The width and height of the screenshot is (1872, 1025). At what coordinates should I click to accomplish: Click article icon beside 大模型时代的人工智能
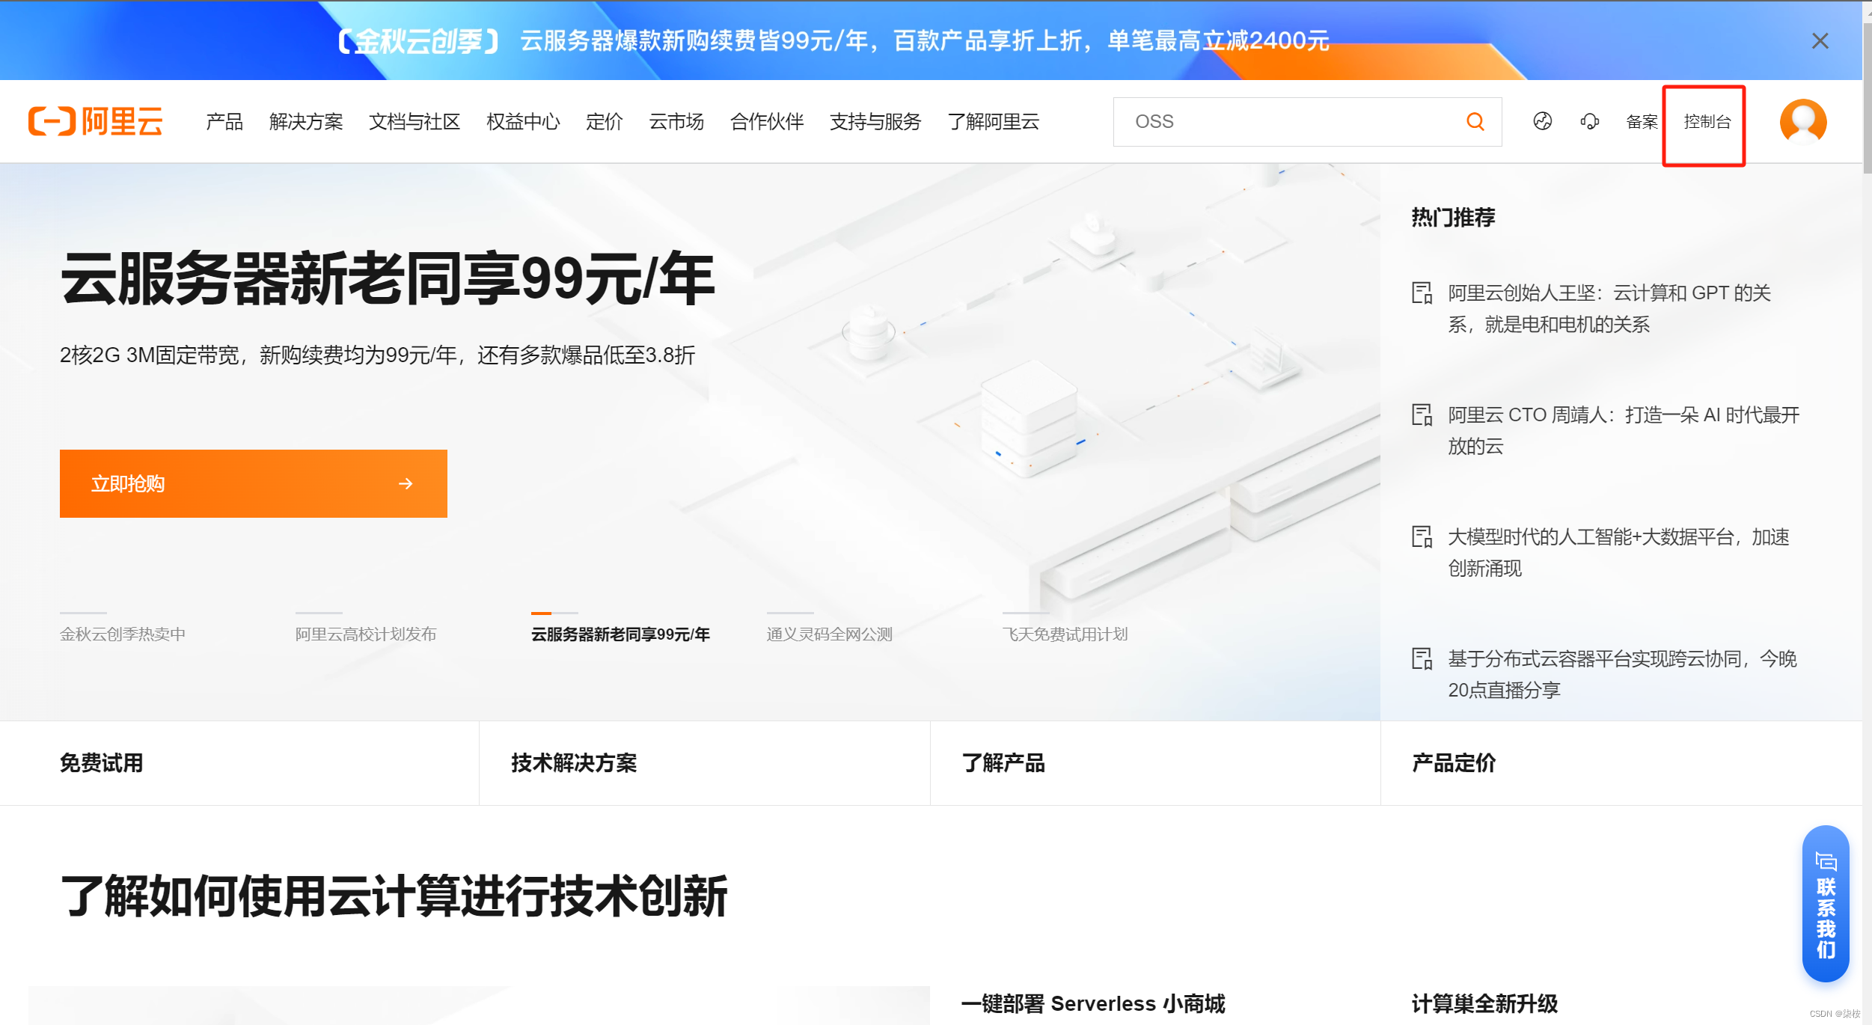tap(1422, 536)
